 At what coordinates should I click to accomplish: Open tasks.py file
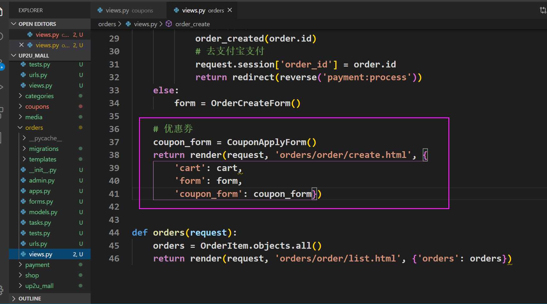pyautogui.click(x=50, y=222)
